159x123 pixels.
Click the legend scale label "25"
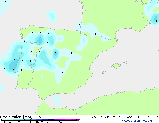(49, 122)
